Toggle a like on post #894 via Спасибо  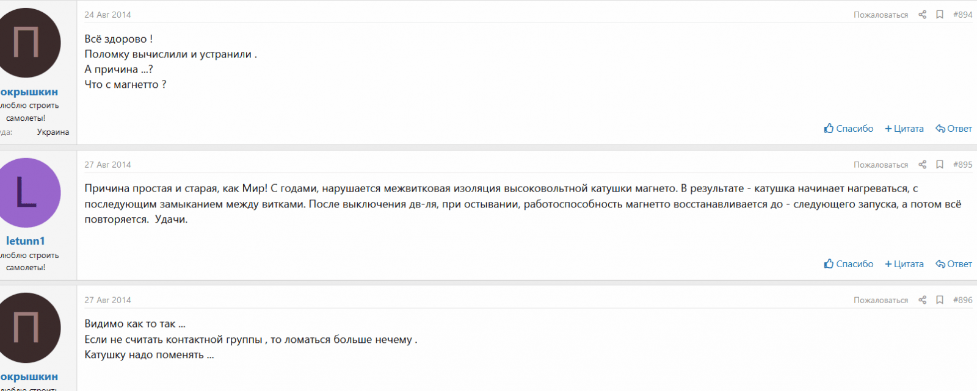tap(854, 128)
